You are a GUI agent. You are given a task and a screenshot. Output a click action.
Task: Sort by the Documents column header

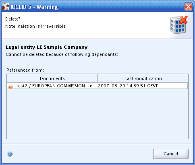click(x=52, y=78)
